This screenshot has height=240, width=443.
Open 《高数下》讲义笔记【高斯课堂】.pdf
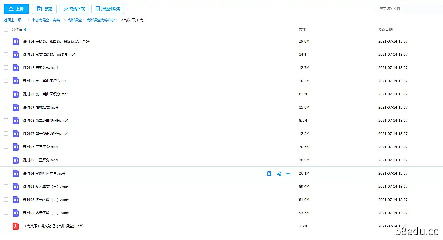point(53,226)
